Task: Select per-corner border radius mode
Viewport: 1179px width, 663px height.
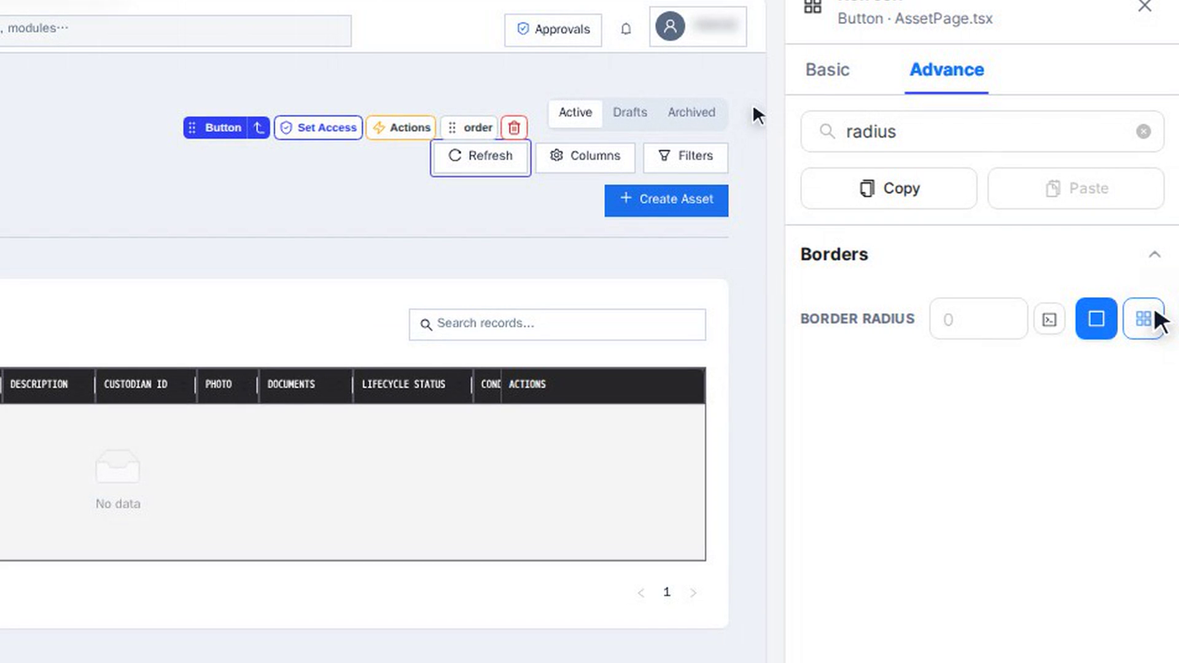Action: (x=1143, y=319)
